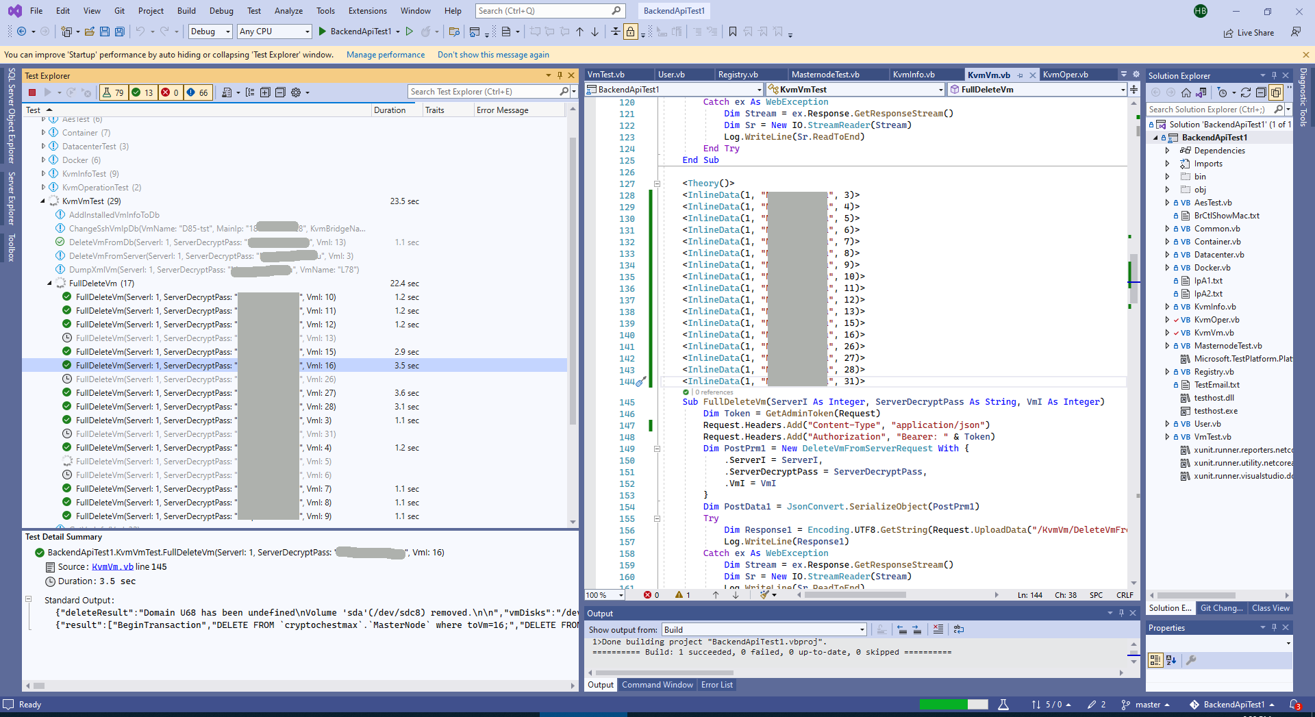The height and width of the screenshot is (717, 1315).
Task: Click the Search Test Explorer field
Action: 483,92
